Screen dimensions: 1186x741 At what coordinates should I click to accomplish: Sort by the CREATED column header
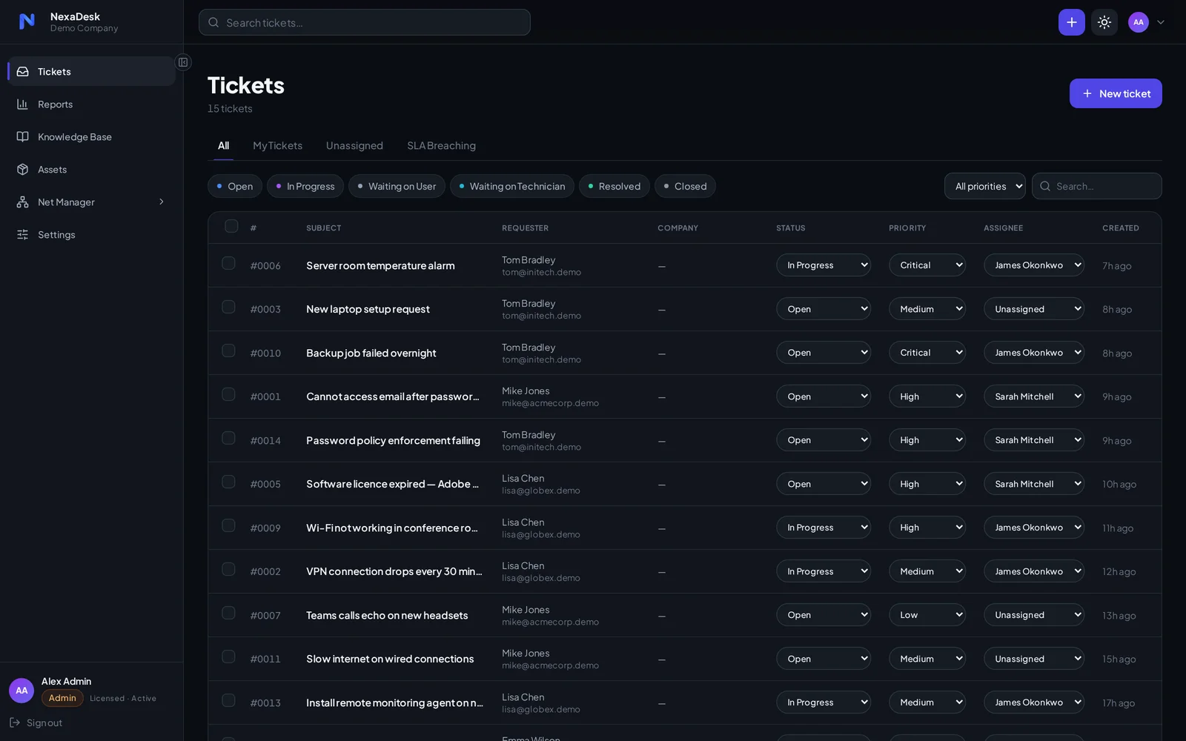point(1120,228)
